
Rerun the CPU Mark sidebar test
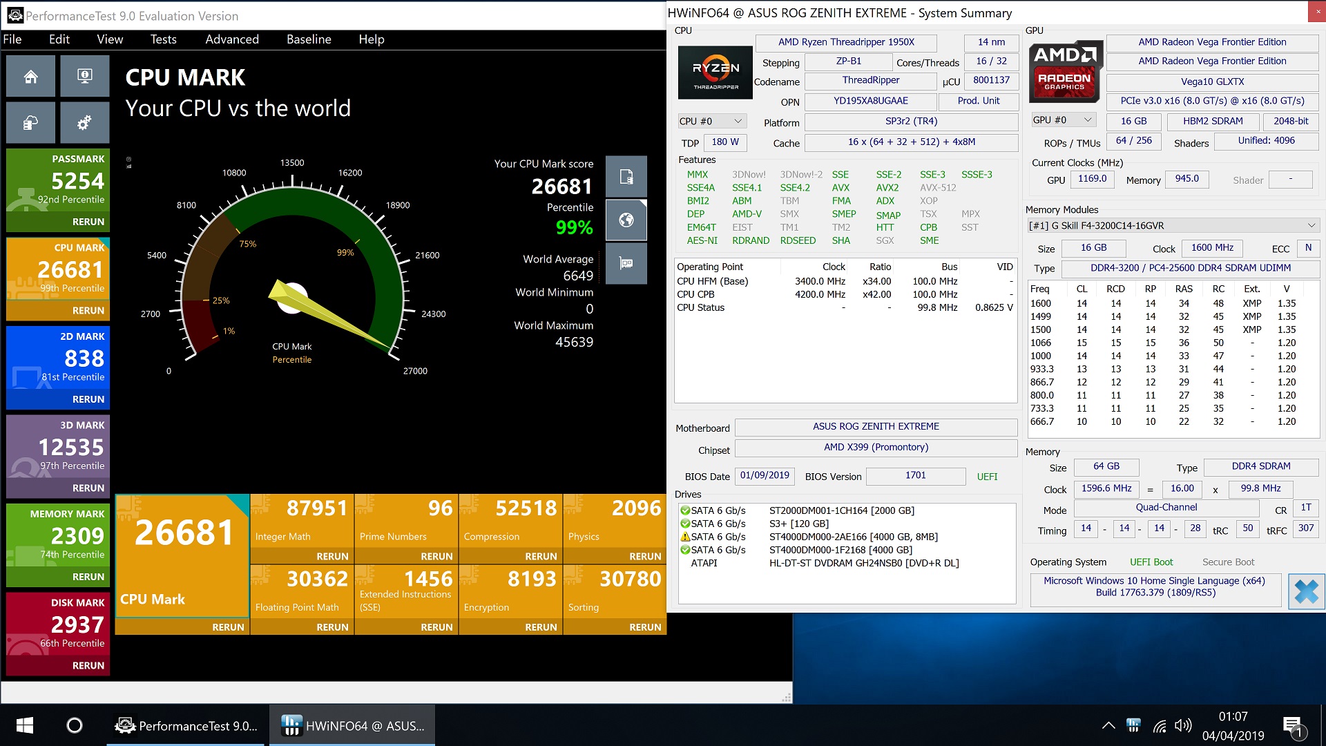[88, 310]
